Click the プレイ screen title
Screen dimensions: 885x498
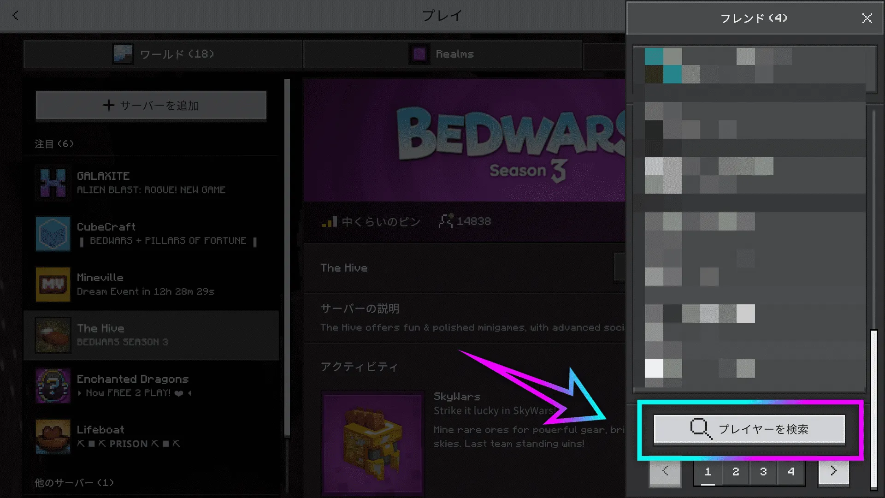(442, 16)
